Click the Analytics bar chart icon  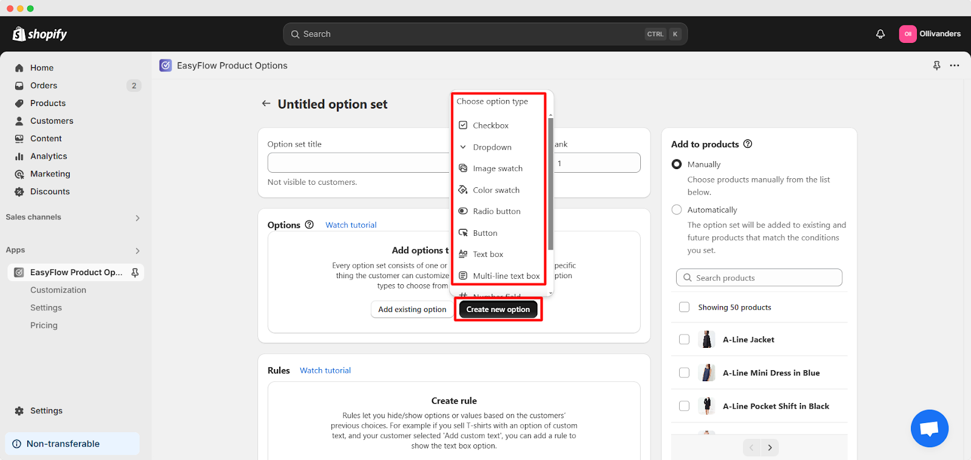coord(19,156)
